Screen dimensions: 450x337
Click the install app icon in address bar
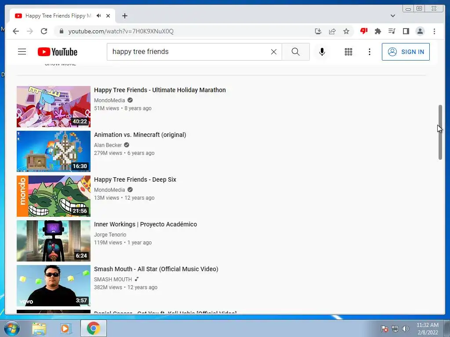click(x=318, y=31)
